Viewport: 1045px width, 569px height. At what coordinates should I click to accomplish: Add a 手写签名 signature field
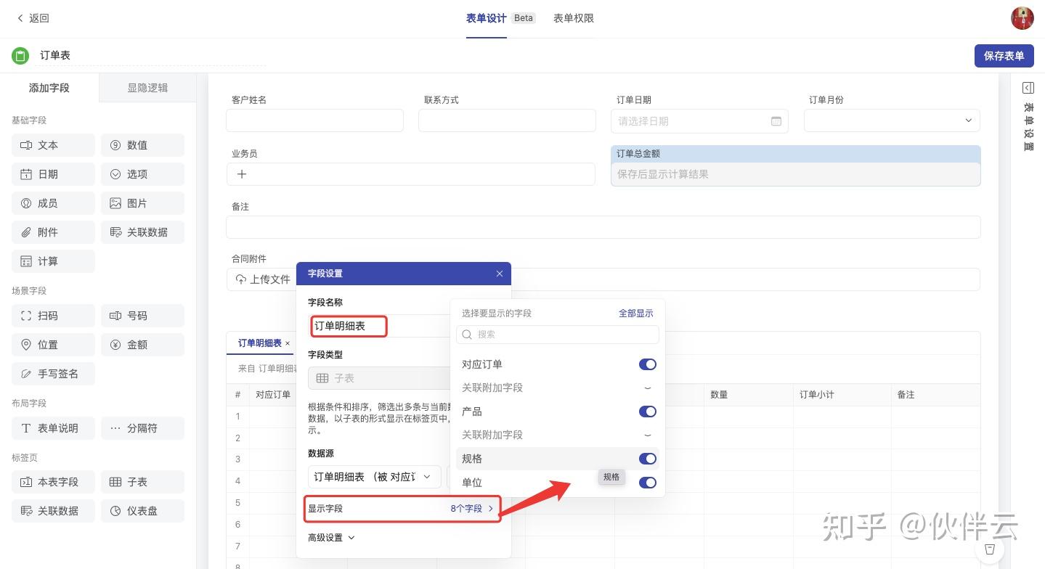pos(53,374)
